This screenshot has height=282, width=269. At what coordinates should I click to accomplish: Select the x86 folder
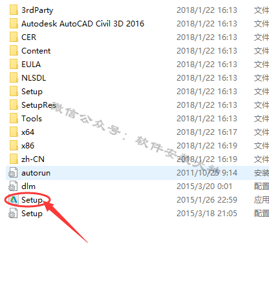(28, 146)
